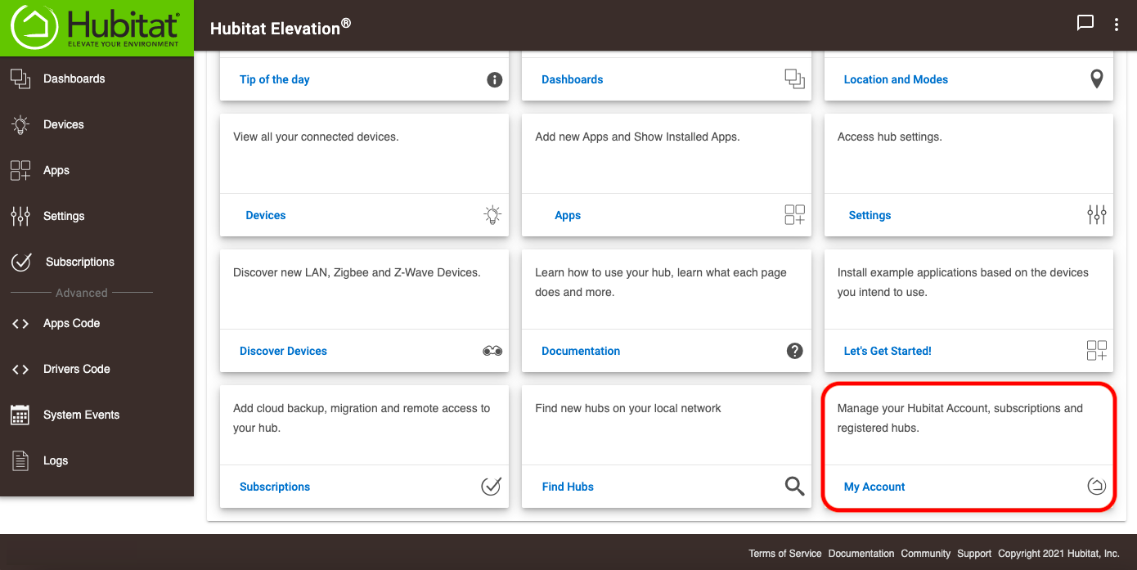Viewport: 1137px width, 570px height.
Task: Click the Hubitat Elevation page title
Action: [281, 27]
